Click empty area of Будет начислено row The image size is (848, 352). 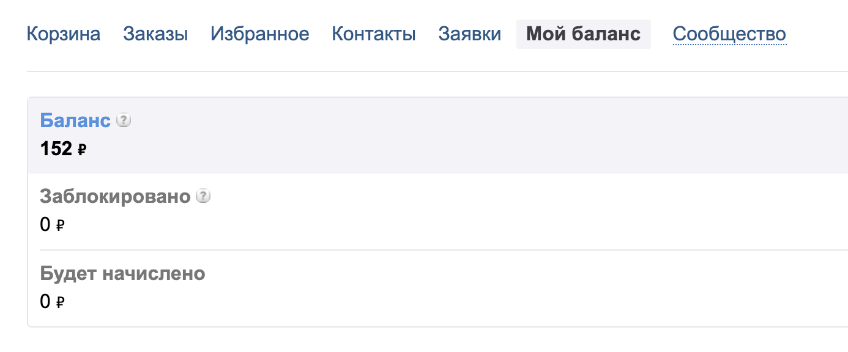tap(489, 288)
